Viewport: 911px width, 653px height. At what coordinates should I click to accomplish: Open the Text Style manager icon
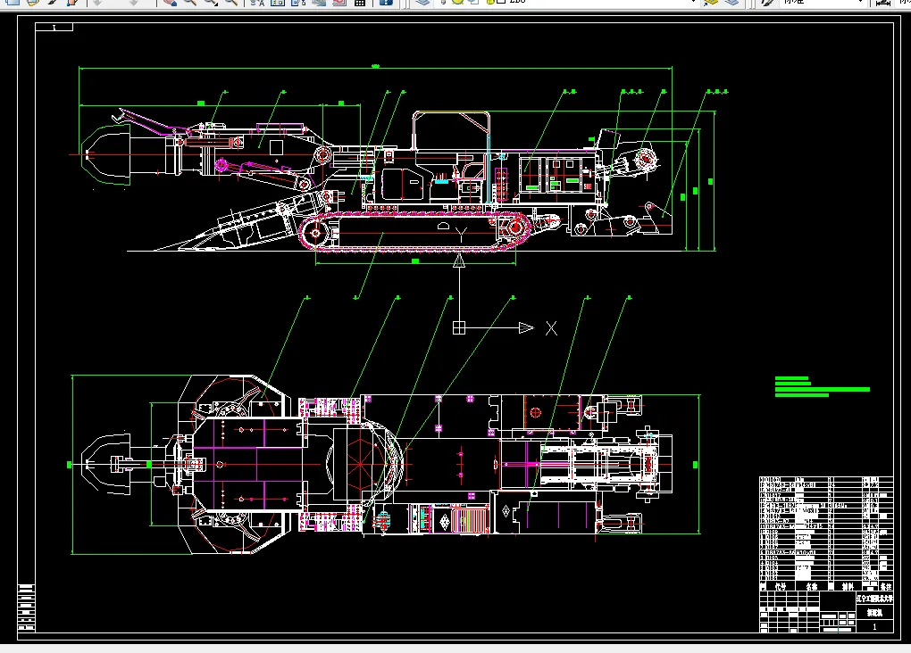pos(767,3)
